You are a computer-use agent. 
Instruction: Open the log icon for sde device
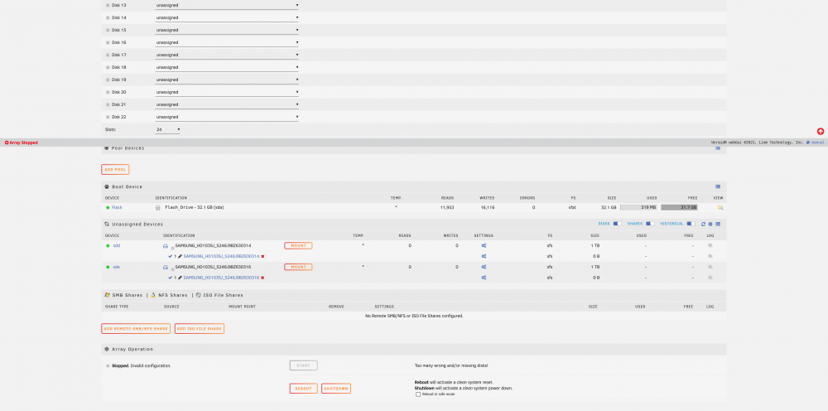tap(710, 267)
